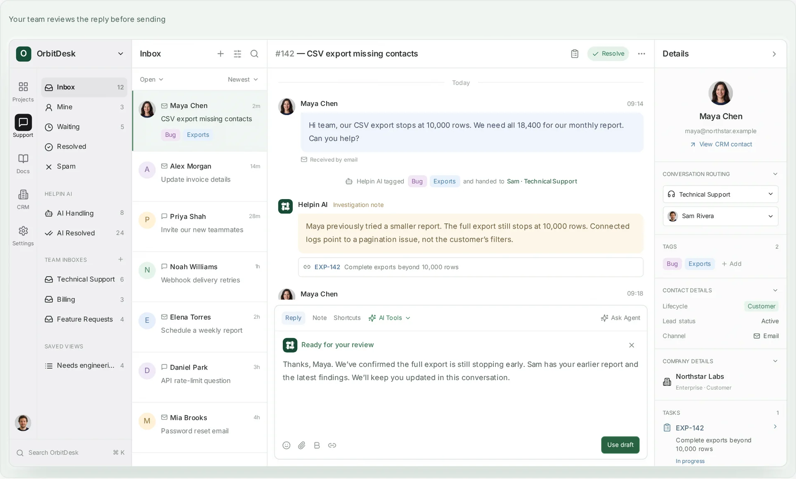Attach a file with paperclip icon
Viewport: 796px width, 479px height.
click(302, 445)
